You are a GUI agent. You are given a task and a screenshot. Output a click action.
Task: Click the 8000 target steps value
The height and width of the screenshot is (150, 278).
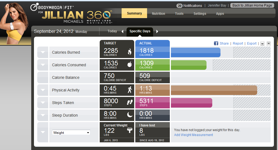coord(111,101)
